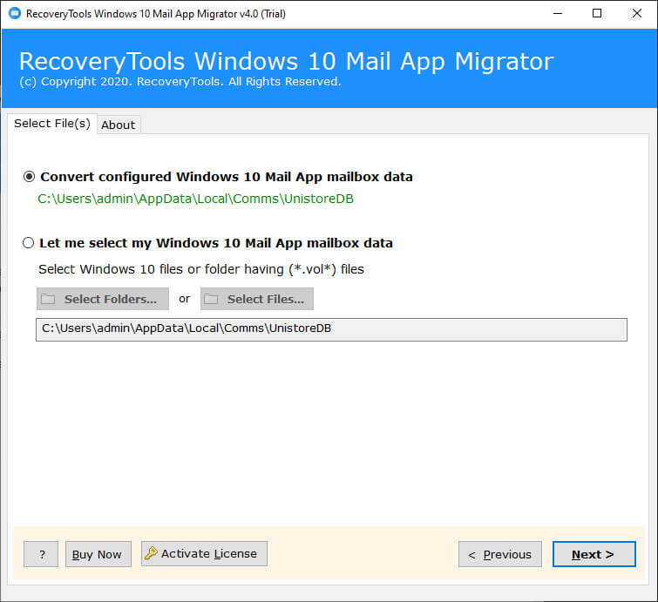Viewport: 658px width, 602px height.
Task: Click the Buy Now button
Action: (98, 554)
